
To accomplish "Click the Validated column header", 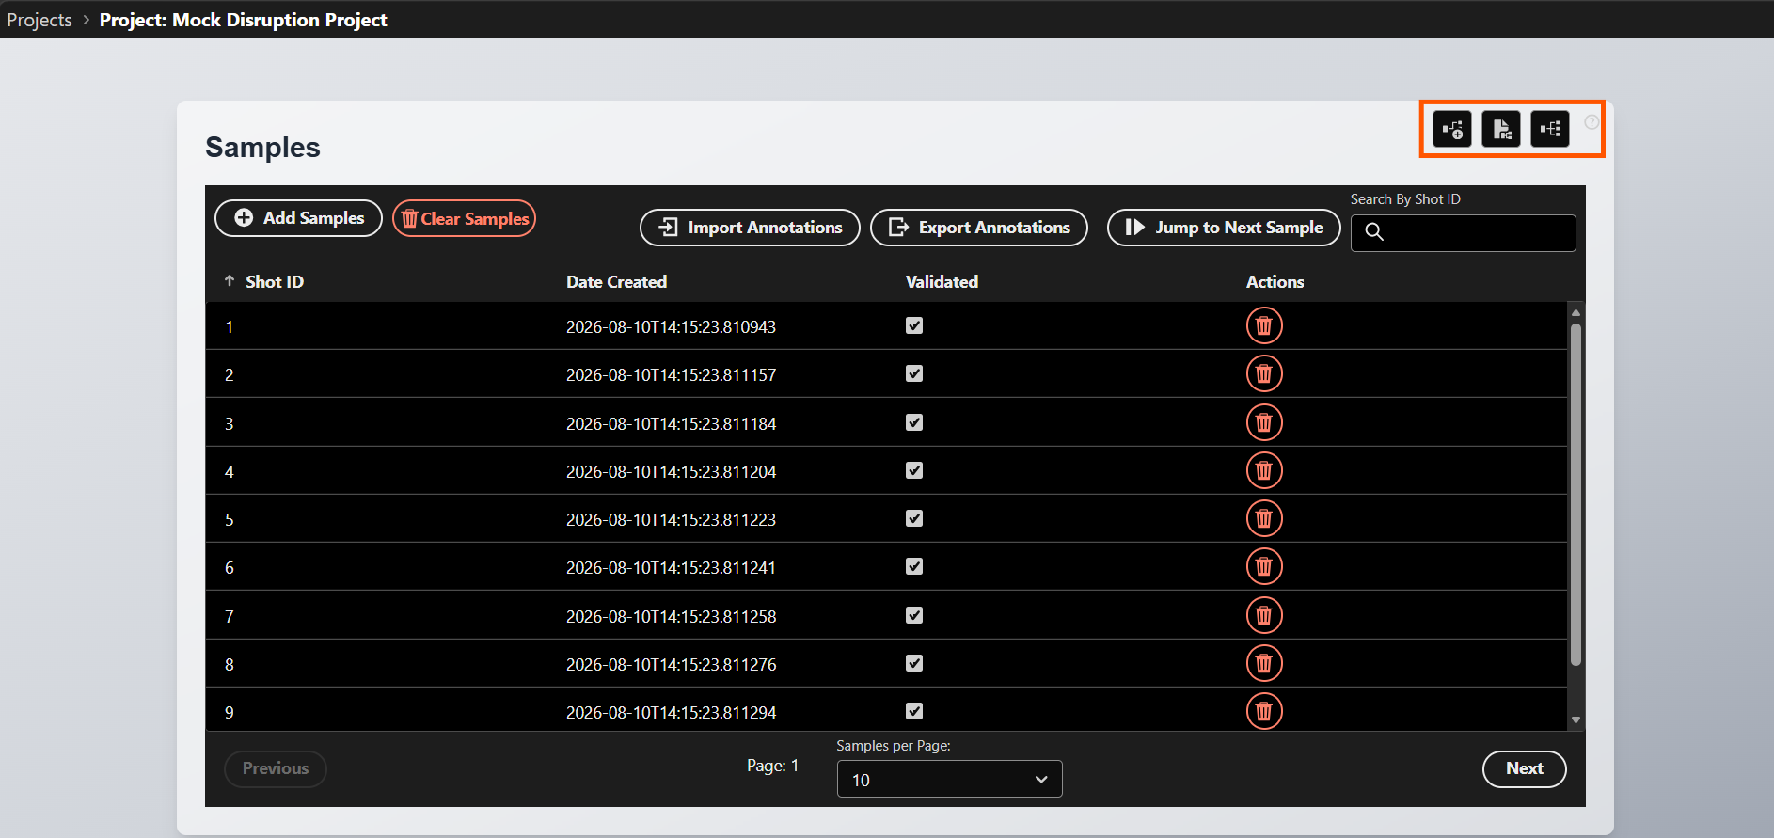I will [942, 281].
